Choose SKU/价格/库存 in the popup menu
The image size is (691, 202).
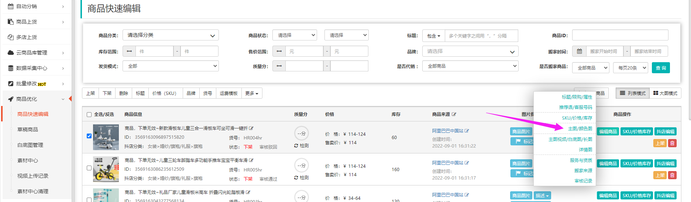tap(577, 118)
